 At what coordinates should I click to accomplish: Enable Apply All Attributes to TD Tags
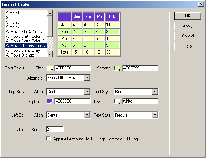click(x=48, y=139)
